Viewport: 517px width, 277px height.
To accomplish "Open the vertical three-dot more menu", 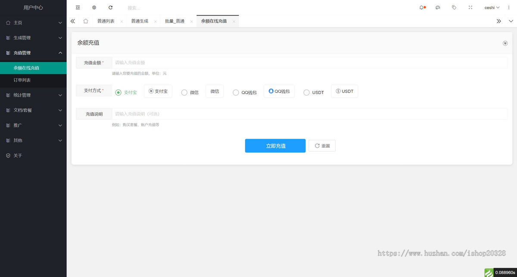I will (509, 7).
